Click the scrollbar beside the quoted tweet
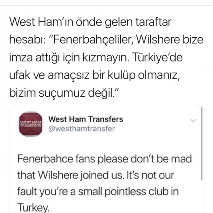The image size is (213, 213). point(202,144)
